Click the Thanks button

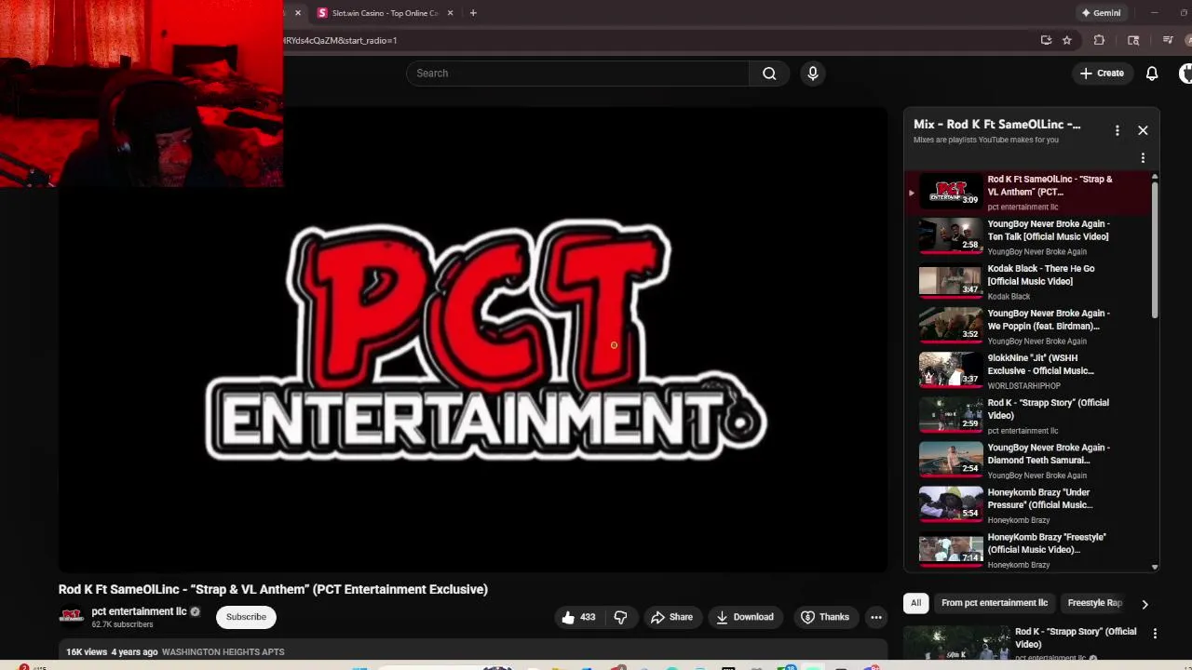coord(825,617)
